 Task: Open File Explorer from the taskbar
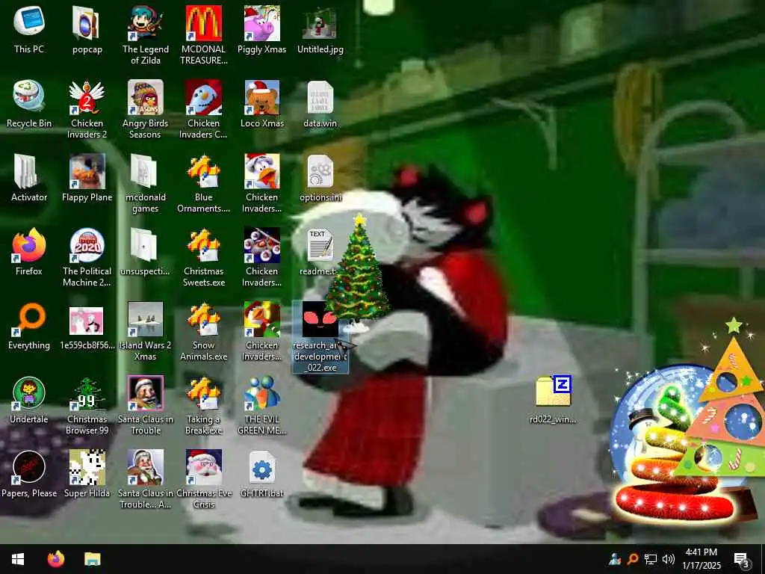pyautogui.click(x=92, y=559)
